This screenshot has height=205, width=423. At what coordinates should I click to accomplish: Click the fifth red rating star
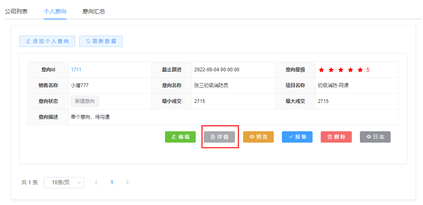[x=360, y=70]
